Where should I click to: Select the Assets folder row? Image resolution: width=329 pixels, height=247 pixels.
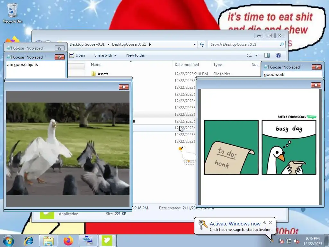pos(173,74)
